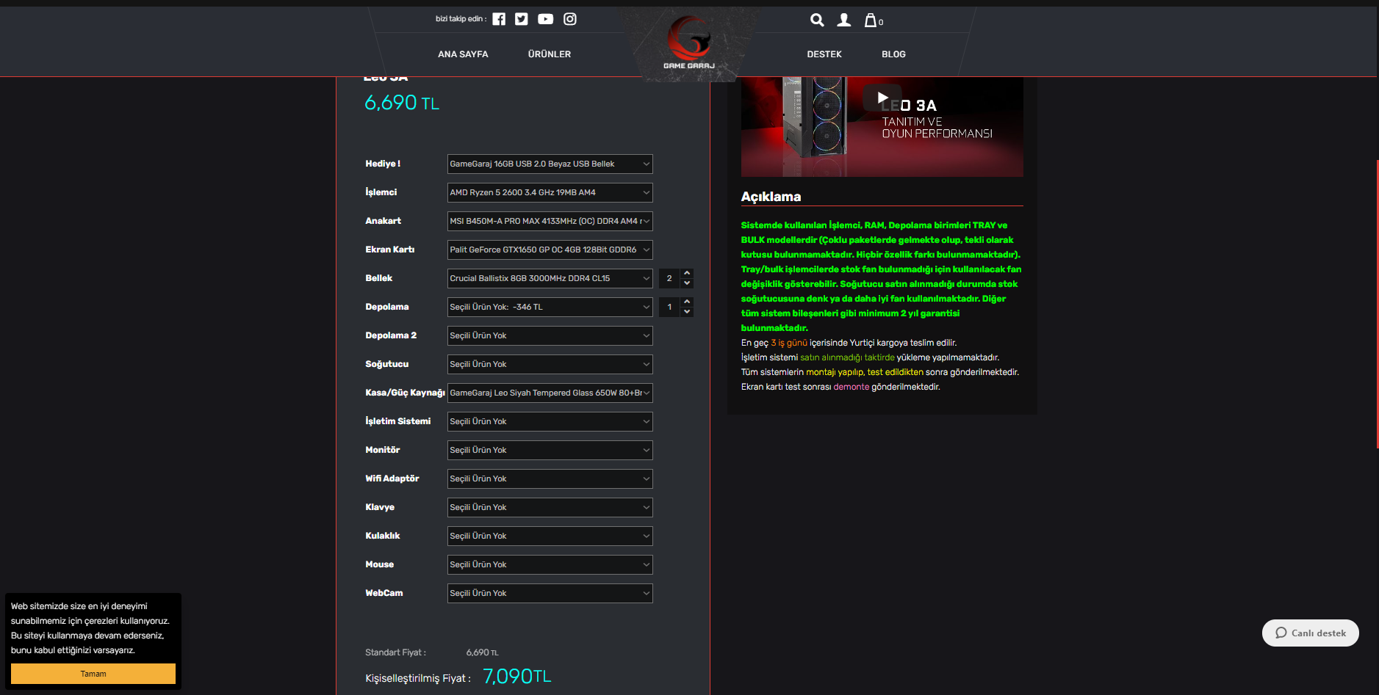Open the YouTube channel icon
Screen dimensions: 1379x695
(545, 19)
